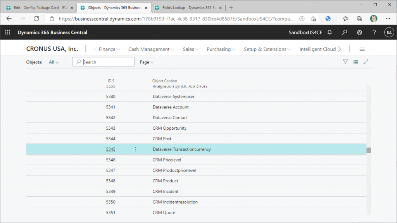Select the CRM Productpricelevel row
This screenshot has width=397, height=223.
196,170
